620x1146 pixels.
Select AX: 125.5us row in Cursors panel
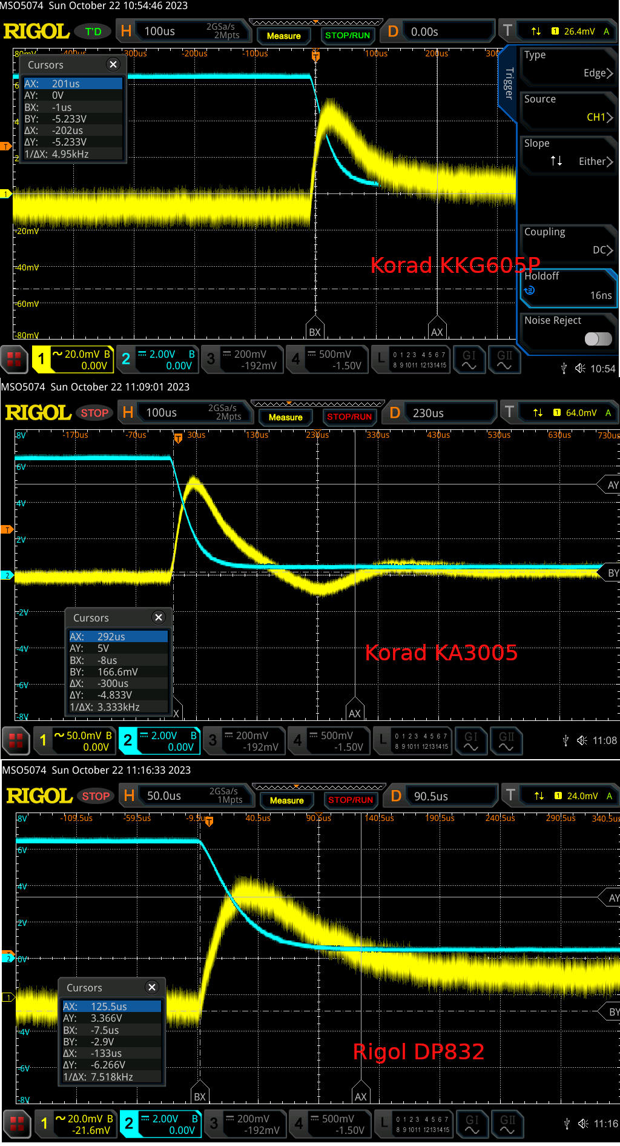pos(111,1007)
